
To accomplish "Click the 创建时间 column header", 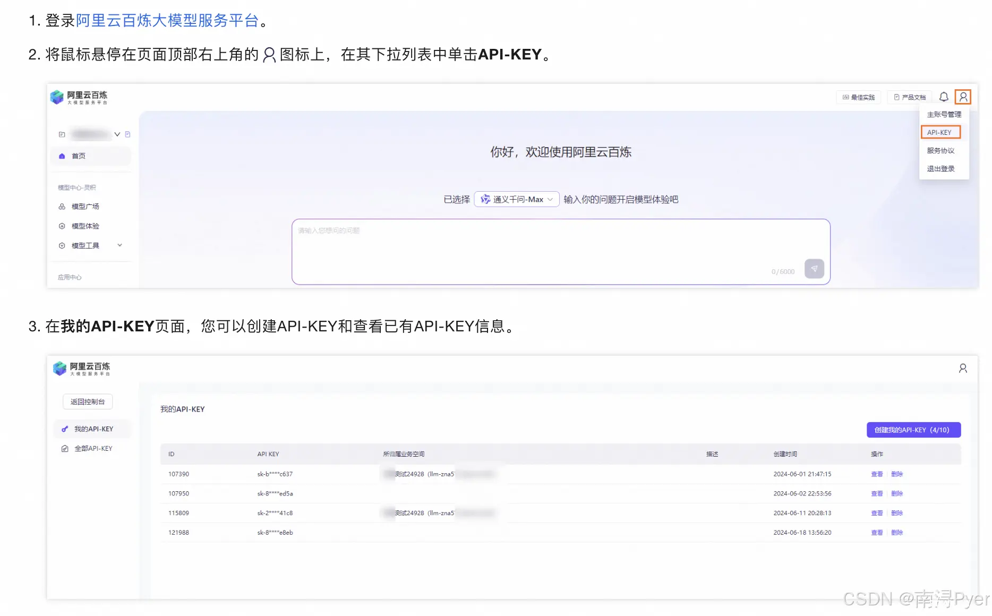I will [x=785, y=454].
